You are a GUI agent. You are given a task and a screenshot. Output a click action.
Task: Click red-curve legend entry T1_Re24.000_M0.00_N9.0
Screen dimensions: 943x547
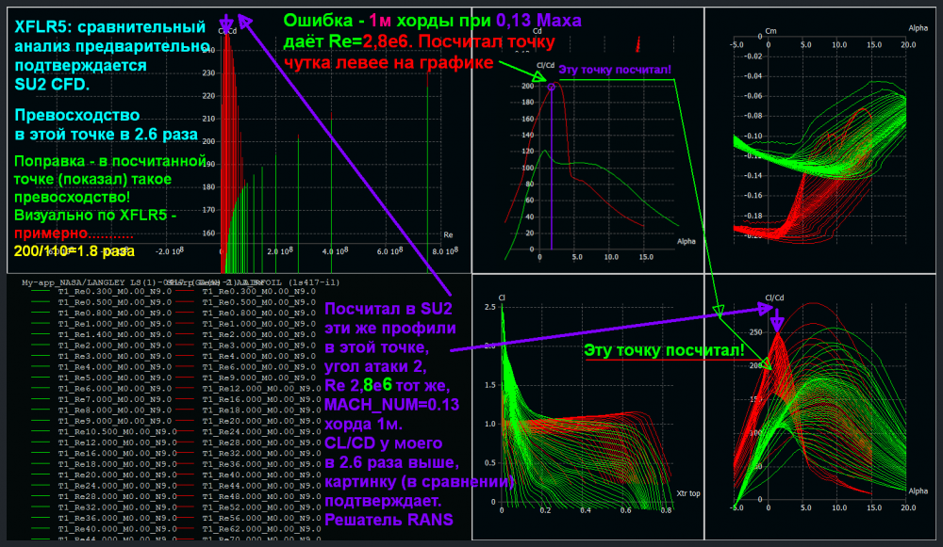pos(261,432)
